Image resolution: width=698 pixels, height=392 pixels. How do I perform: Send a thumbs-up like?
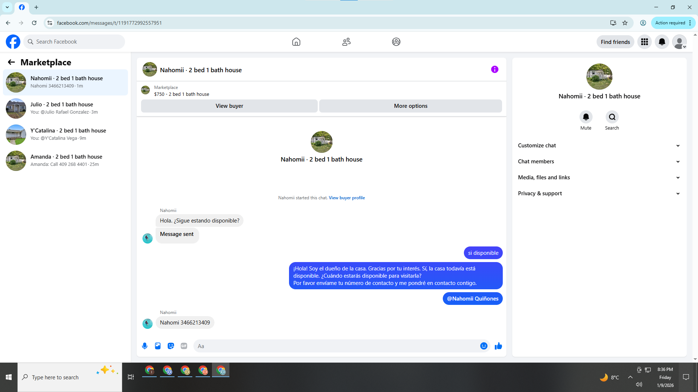point(498,346)
